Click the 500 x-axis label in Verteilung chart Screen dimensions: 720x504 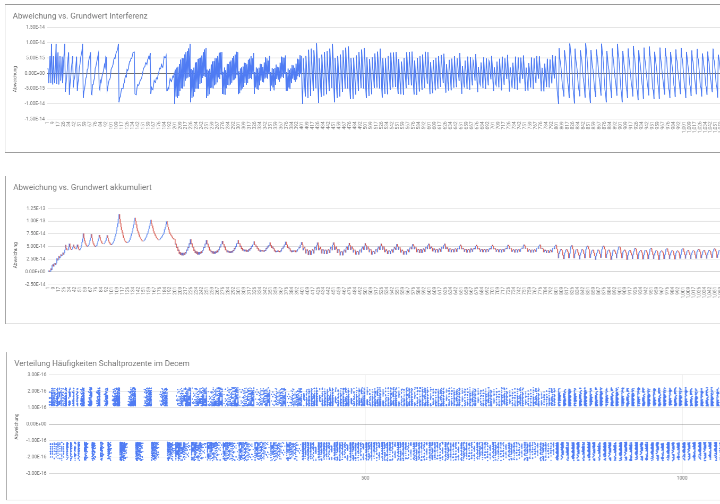365,478
